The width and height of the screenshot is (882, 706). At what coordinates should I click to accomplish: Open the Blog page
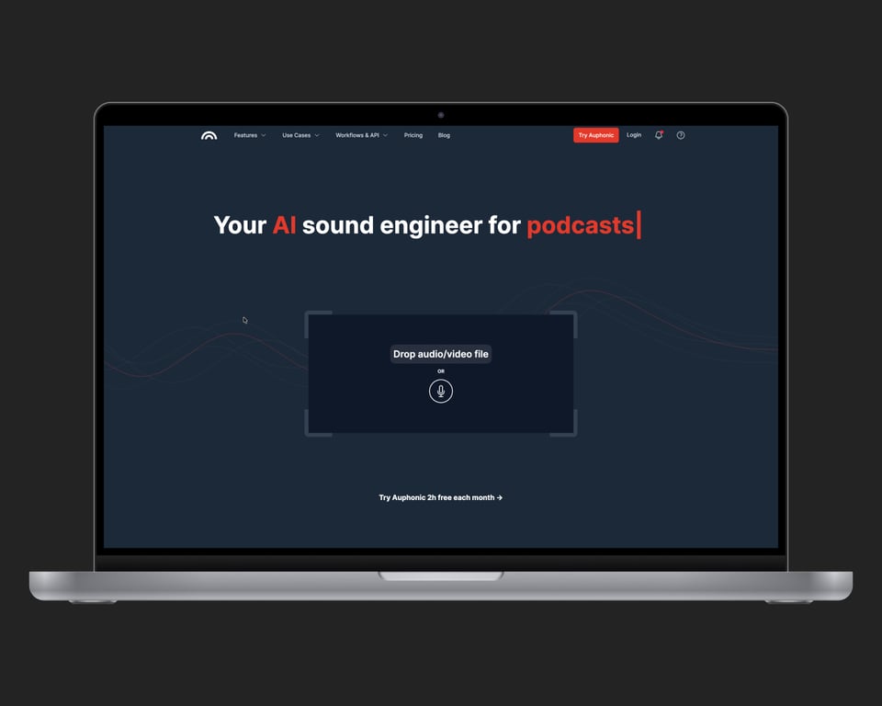coord(444,135)
